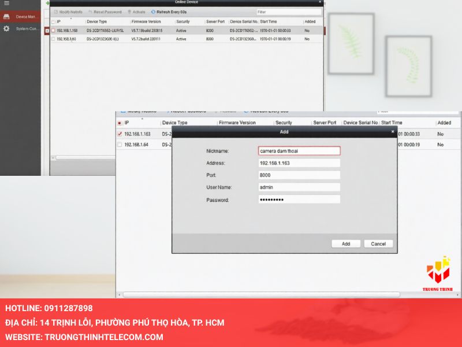Click the horizontal scrollbar of the lower window
462x347 pixels.
point(262,294)
